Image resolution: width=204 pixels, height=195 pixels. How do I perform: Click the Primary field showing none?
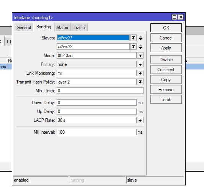(96, 64)
